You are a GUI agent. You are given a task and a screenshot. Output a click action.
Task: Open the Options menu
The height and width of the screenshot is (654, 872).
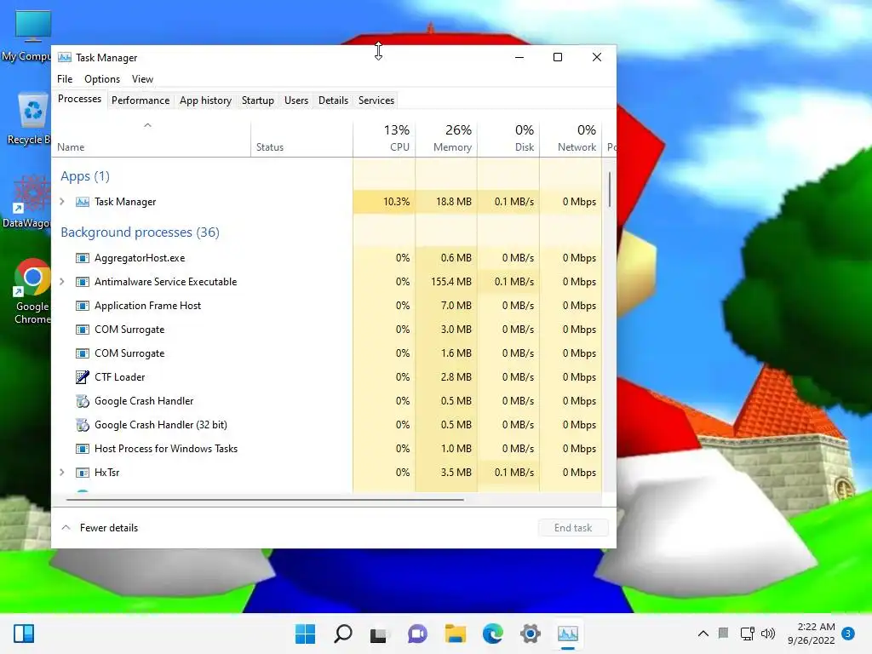tap(102, 79)
